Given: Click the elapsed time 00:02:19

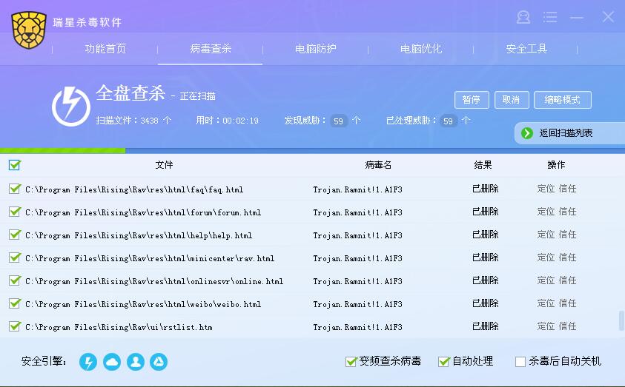Looking at the screenshot, I should point(240,121).
